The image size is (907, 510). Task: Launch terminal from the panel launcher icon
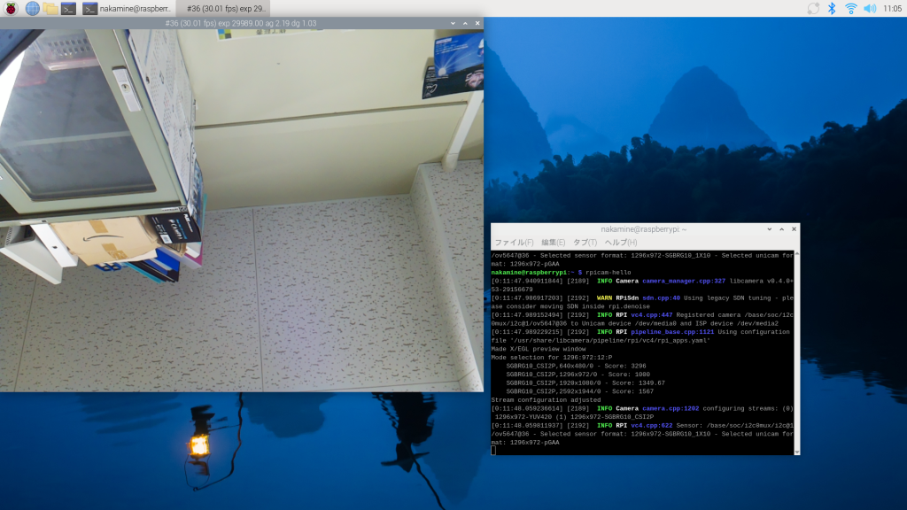tap(68, 8)
